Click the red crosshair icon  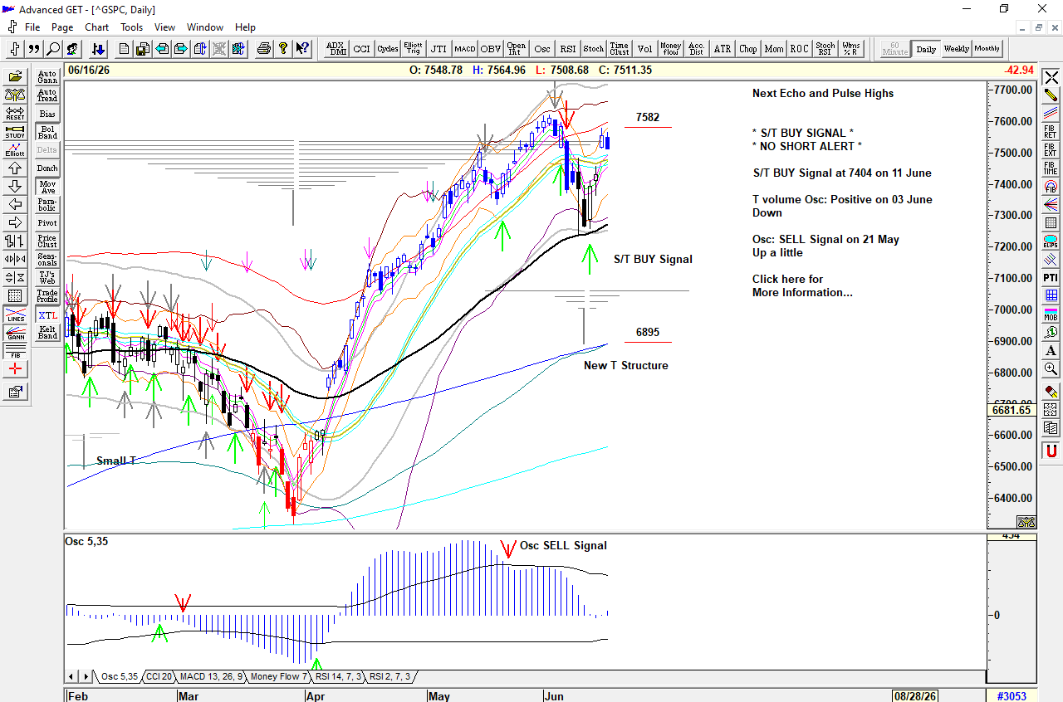tap(15, 369)
